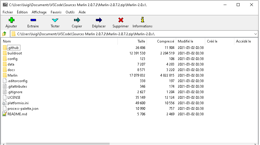Open the Aide menu
Viewport: 260px width, 145px height.
click(82, 12)
